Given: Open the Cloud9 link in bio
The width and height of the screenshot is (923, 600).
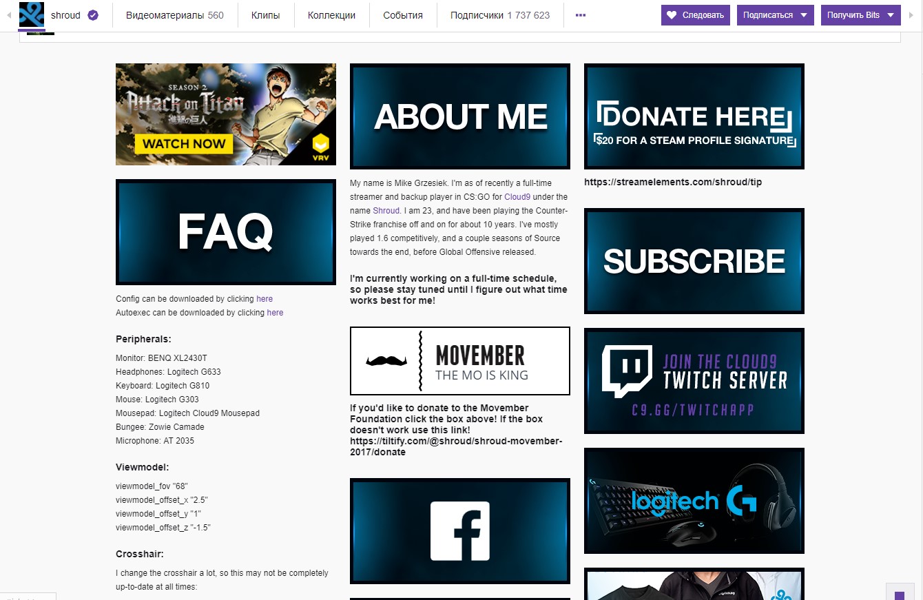Looking at the screenshot, I should (517, 197).
